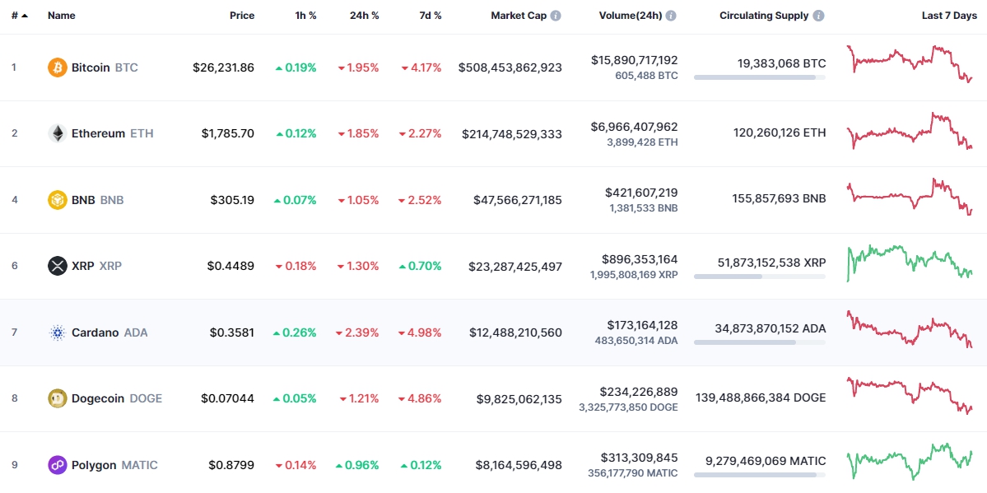Image resolution: width=987 pixels, height=493 pixels.
Task: Open the BNB coin link
Action: tap(86, 200)
